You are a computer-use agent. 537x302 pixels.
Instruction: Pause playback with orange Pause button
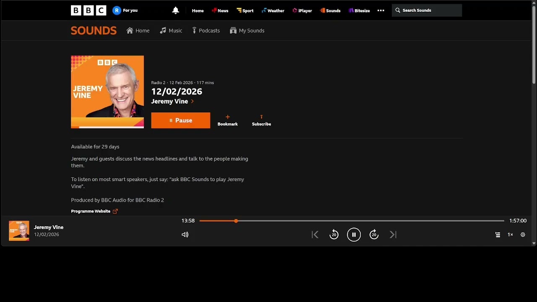(180, 120)
